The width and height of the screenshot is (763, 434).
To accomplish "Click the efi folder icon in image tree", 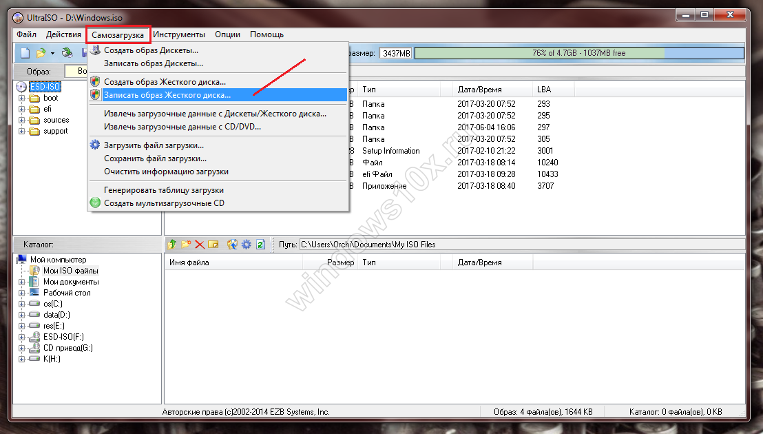I will click(x=34, y=109).
